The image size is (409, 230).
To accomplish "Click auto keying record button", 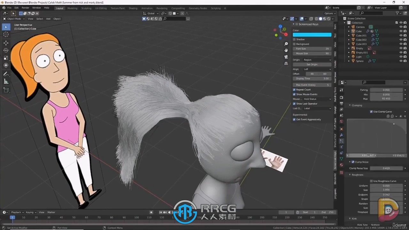I will click(x=151, y=212).
